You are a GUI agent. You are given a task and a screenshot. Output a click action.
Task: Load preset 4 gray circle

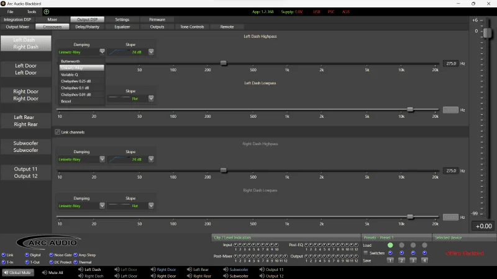(424, 245)
